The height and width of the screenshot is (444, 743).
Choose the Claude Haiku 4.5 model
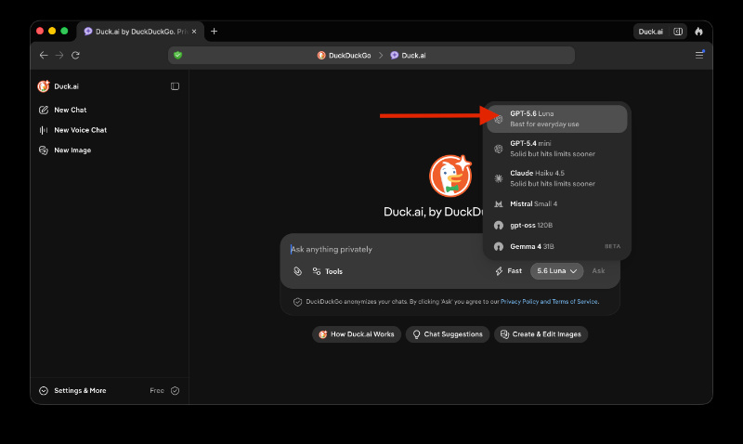click(x=556, y=178)
